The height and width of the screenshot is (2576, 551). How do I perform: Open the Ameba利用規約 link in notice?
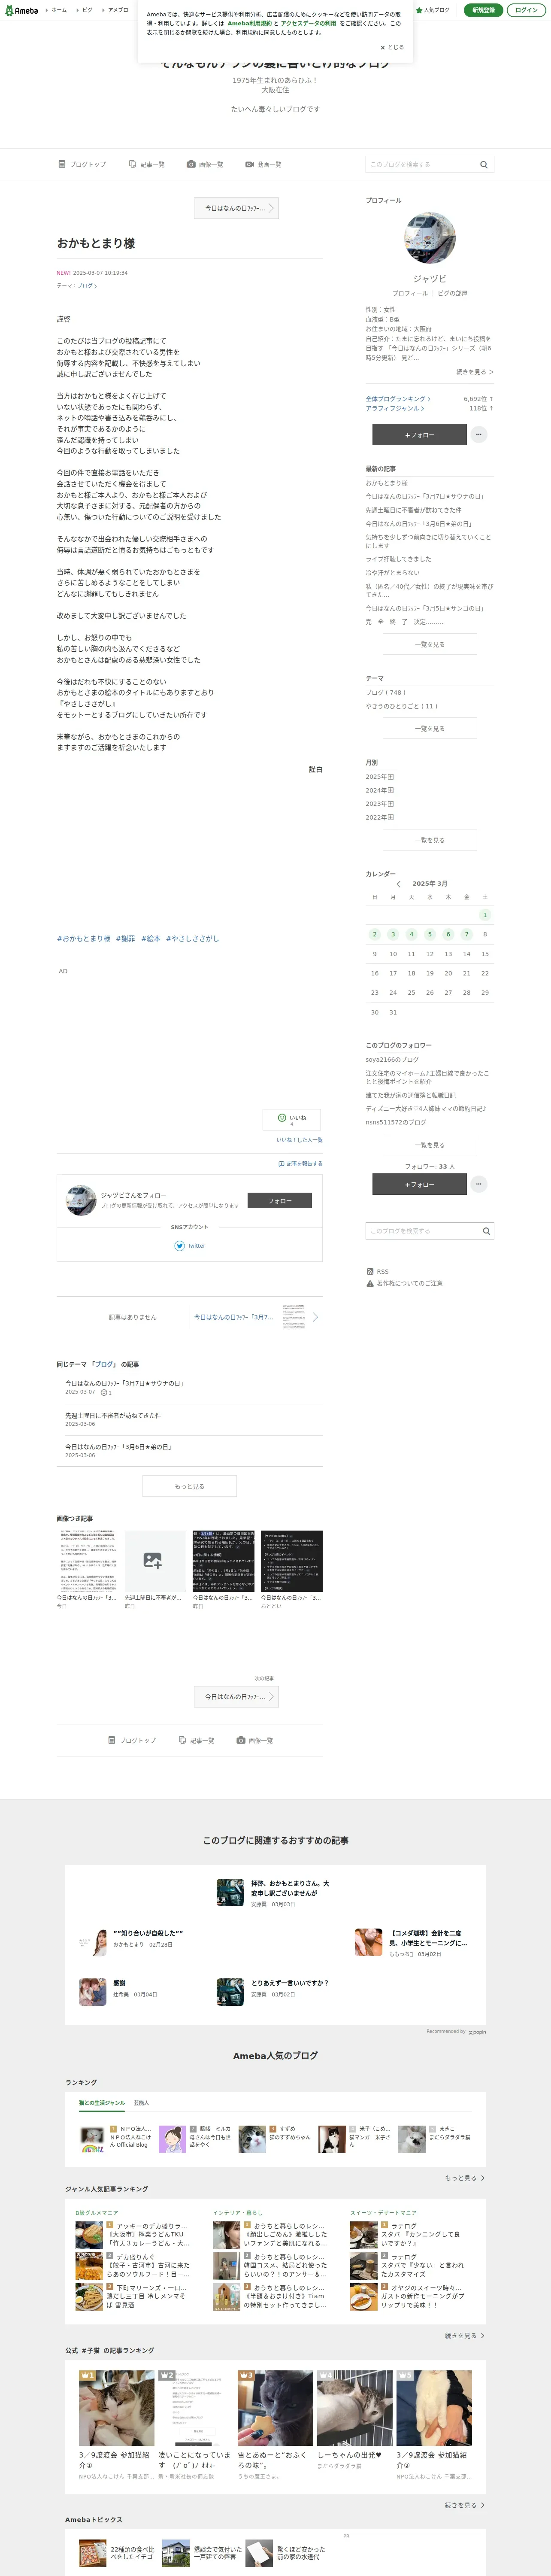tap(249, 23)
